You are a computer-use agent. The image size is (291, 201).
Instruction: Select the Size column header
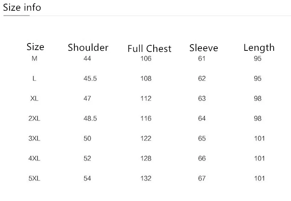[x=35, y=47]
